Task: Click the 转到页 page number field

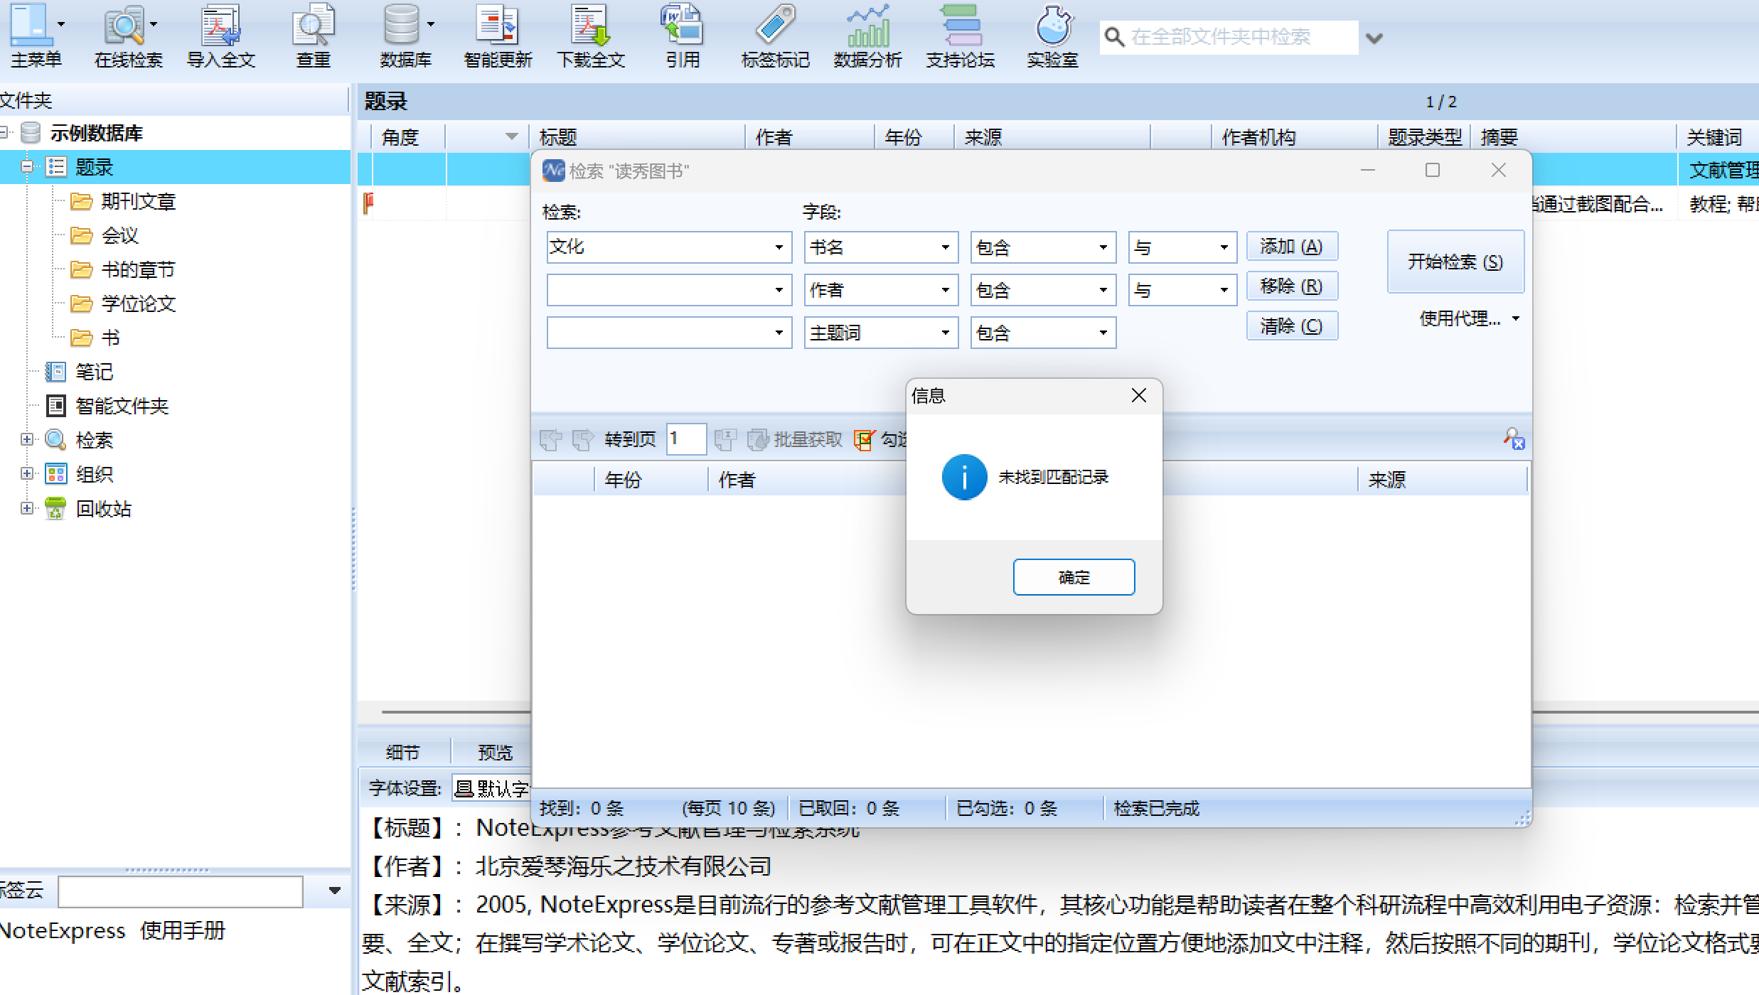Action: [687, 439]
